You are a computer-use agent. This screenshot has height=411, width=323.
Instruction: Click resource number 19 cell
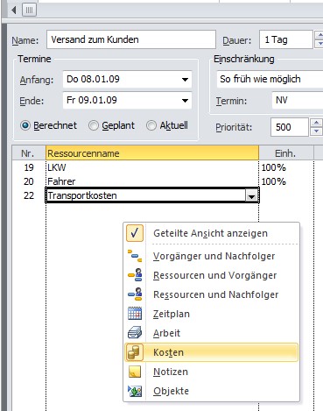tap(29, 167)
